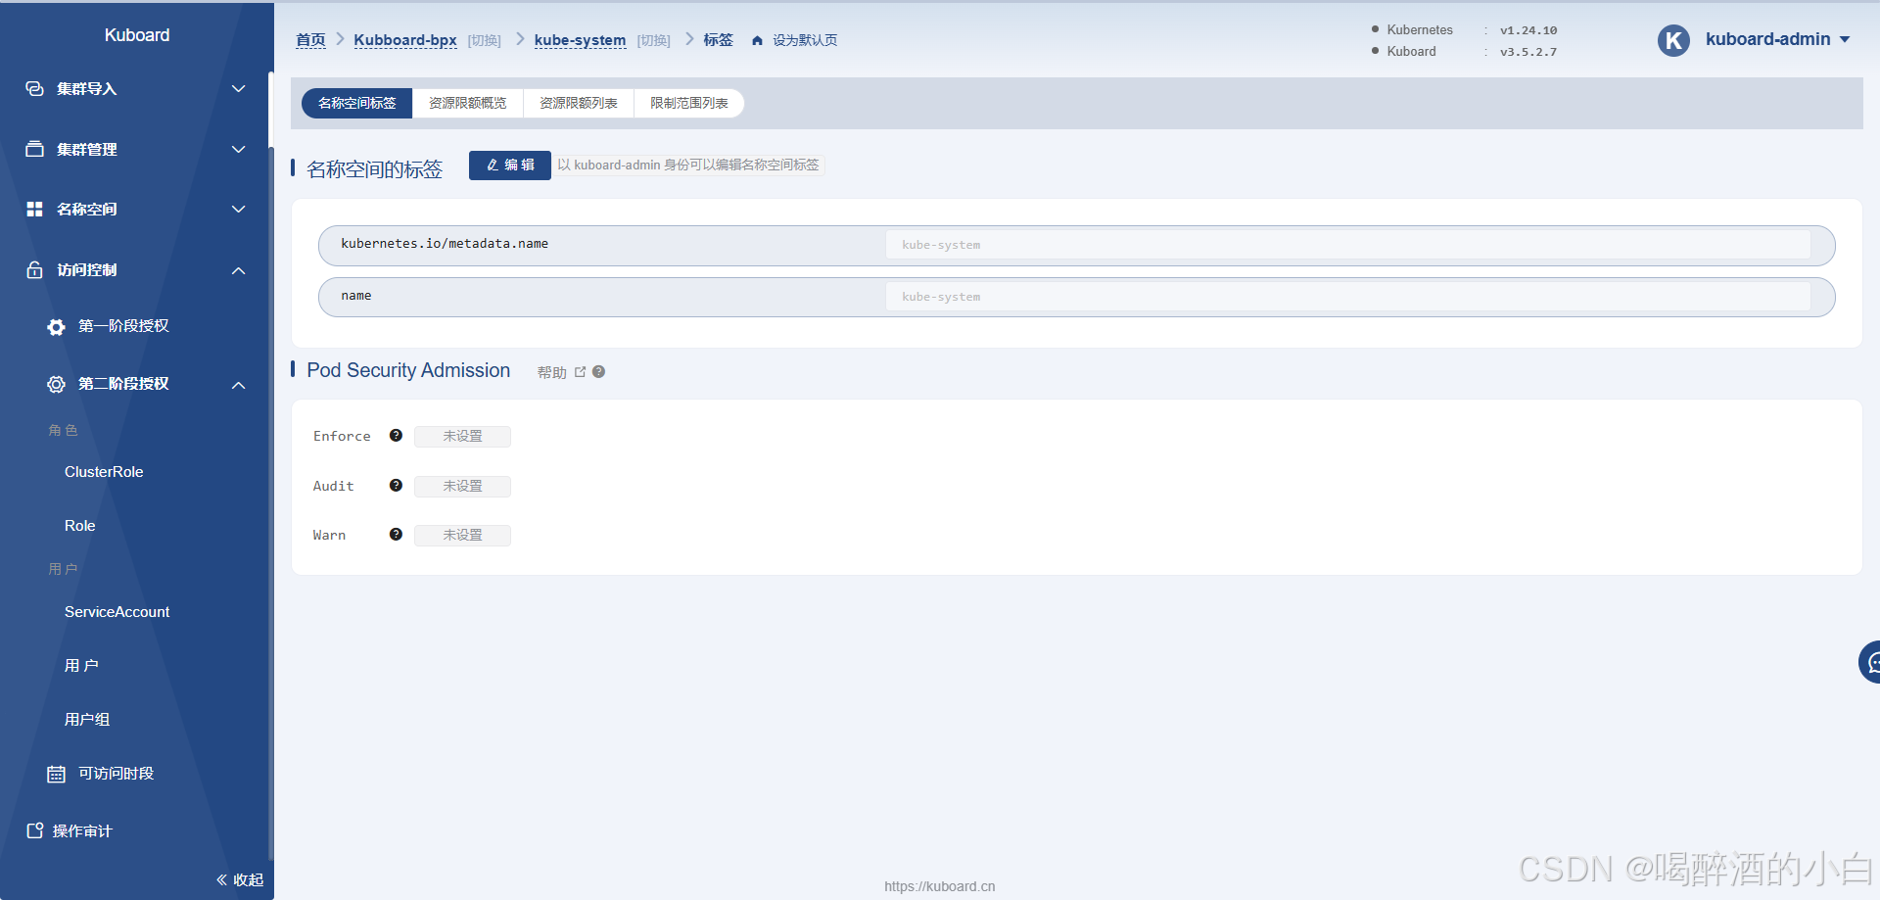Select ClusterRole in the sidebar
This screenshot has width=1880, height=900.
[x=104, y=472]
